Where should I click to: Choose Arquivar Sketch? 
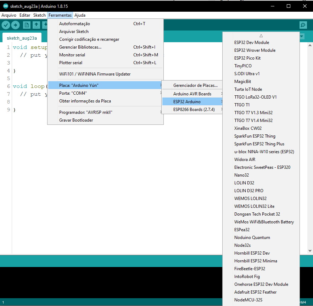coord(105,32)
